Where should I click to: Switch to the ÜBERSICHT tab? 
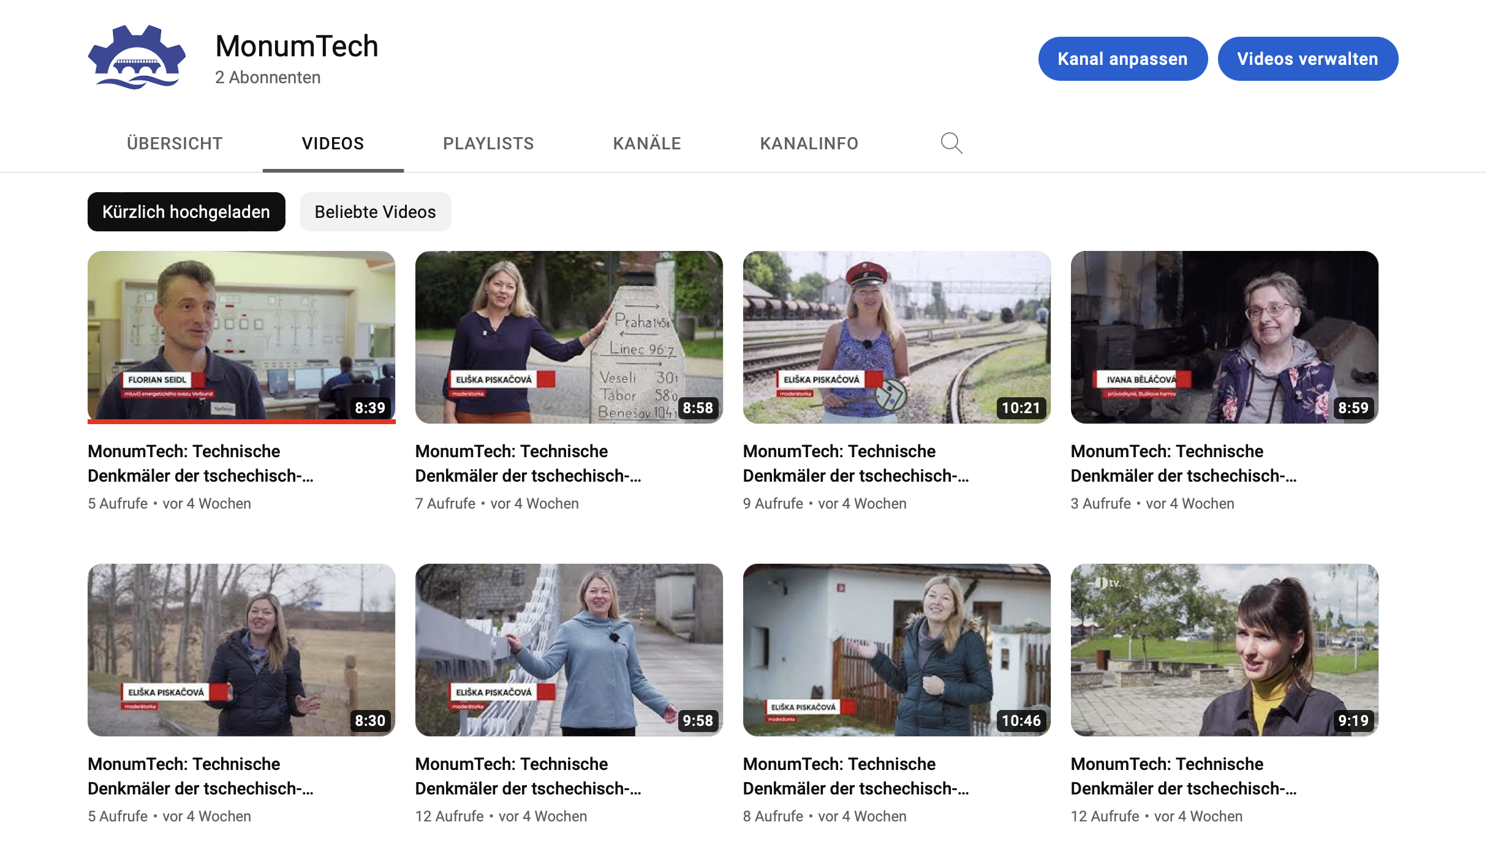(x=175, y=143)
